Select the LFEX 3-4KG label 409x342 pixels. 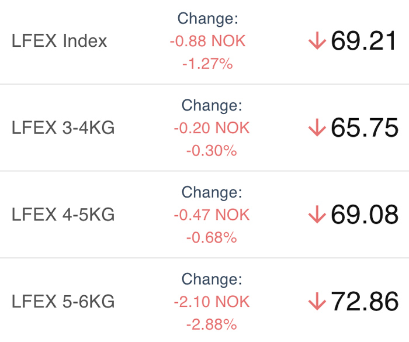(x=63, y=128)
